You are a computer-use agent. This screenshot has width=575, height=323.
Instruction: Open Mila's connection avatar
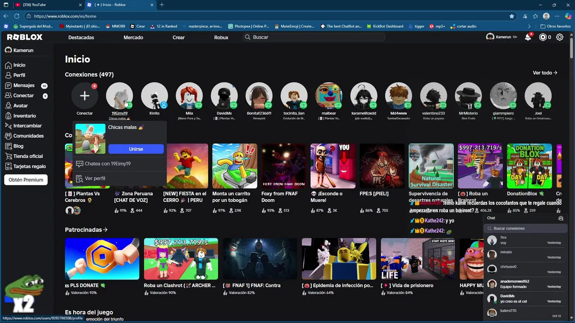click(x=189, y=96)
